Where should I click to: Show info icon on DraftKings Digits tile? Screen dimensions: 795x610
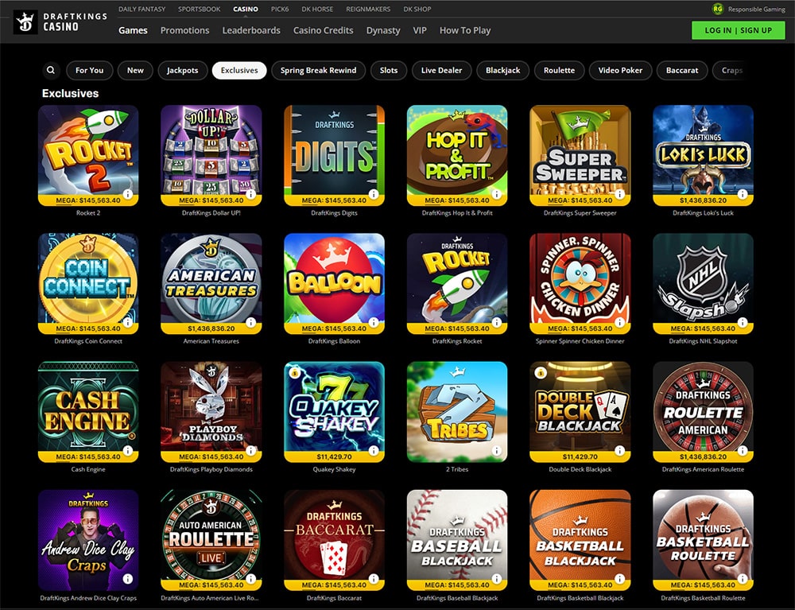click(x=374, y=194)
